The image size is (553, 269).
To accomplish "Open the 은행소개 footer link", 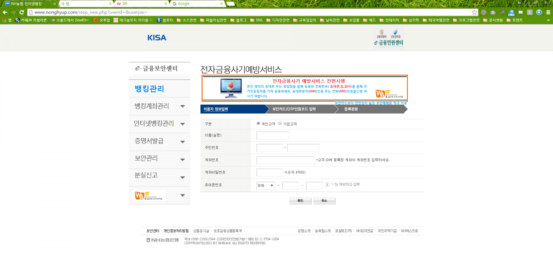I will 304,231.
